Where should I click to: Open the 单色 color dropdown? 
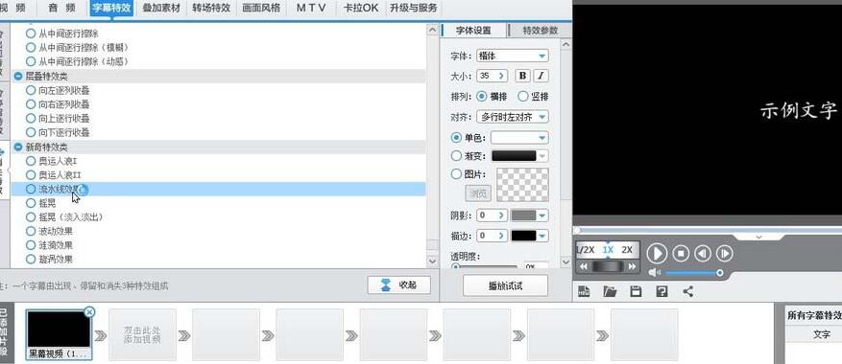point(519,138)
